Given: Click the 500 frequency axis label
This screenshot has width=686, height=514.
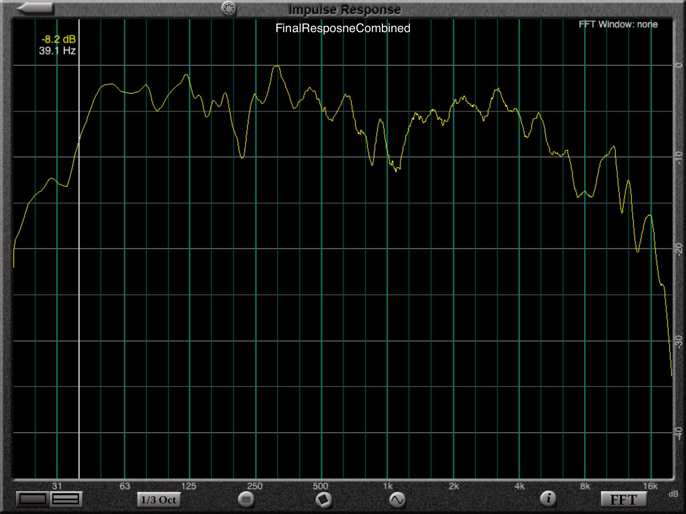Looking at the screenshot, I should pos(321,486).
